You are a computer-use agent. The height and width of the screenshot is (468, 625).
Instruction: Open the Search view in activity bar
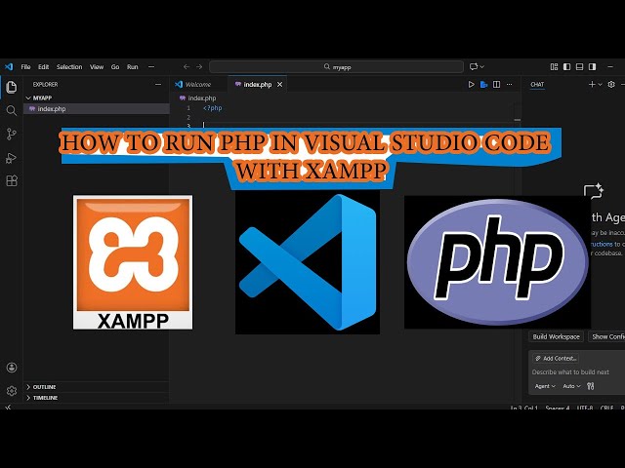(12, 110)
